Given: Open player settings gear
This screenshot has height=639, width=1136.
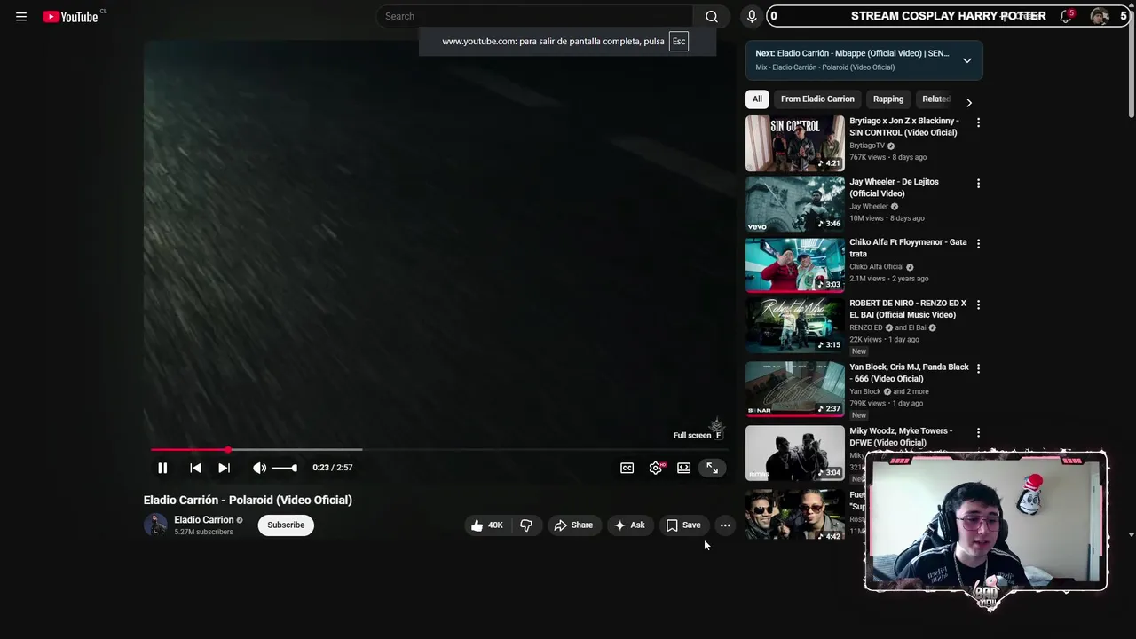Looking at the screenshot, I should tap(656, 468).
